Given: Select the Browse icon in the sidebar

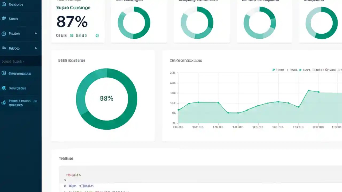Looking at the screenshot, I should 4,48.
